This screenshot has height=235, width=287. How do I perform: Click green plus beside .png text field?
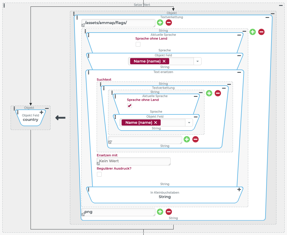(160, 212)
